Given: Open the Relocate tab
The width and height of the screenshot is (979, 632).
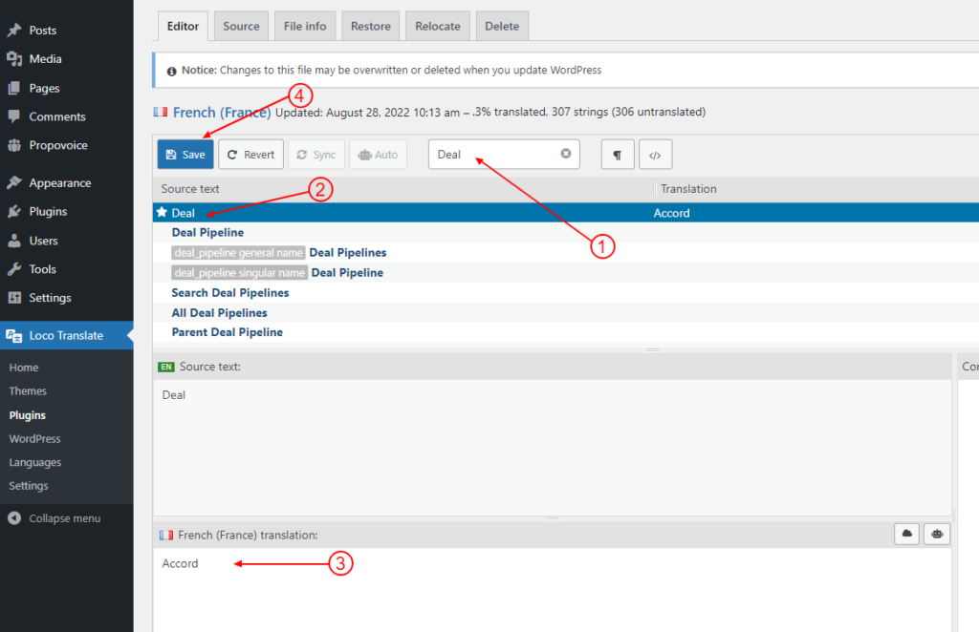Looking at the screenshot, I should 438,26.
